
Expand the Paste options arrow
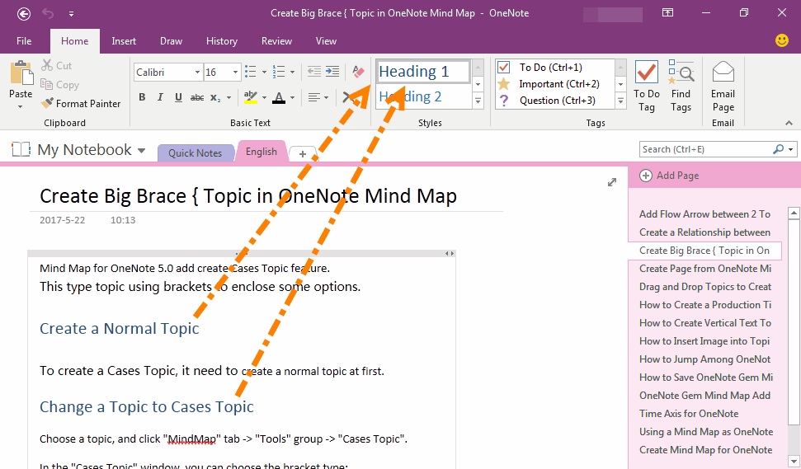tap(21, 106)
